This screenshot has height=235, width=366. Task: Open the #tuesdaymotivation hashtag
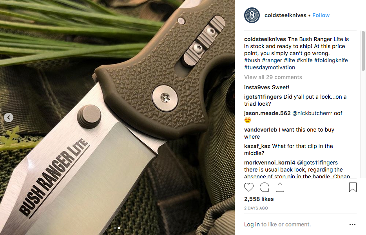point(270,67)
